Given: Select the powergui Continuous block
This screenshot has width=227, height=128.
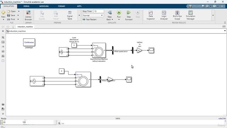Looking at the screenshot, I should click(x=29, y=42).
